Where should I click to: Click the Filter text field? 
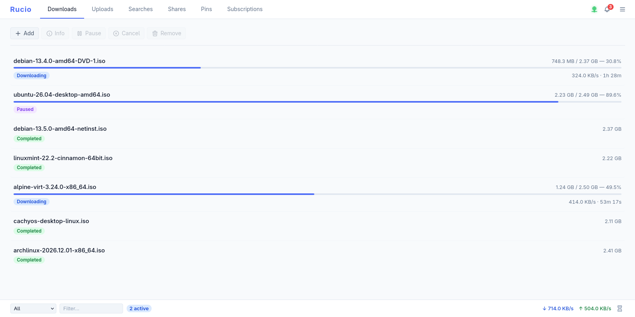click(91, 309)
